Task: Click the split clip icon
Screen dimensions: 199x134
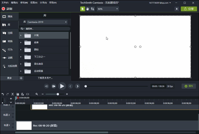Action: click(x=28, y=94)
